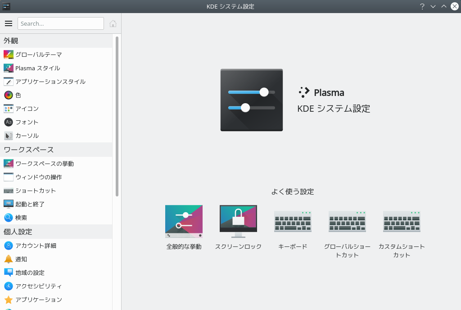Open the hamburger menu button
The image size is (461, 310).
(9, 23)
